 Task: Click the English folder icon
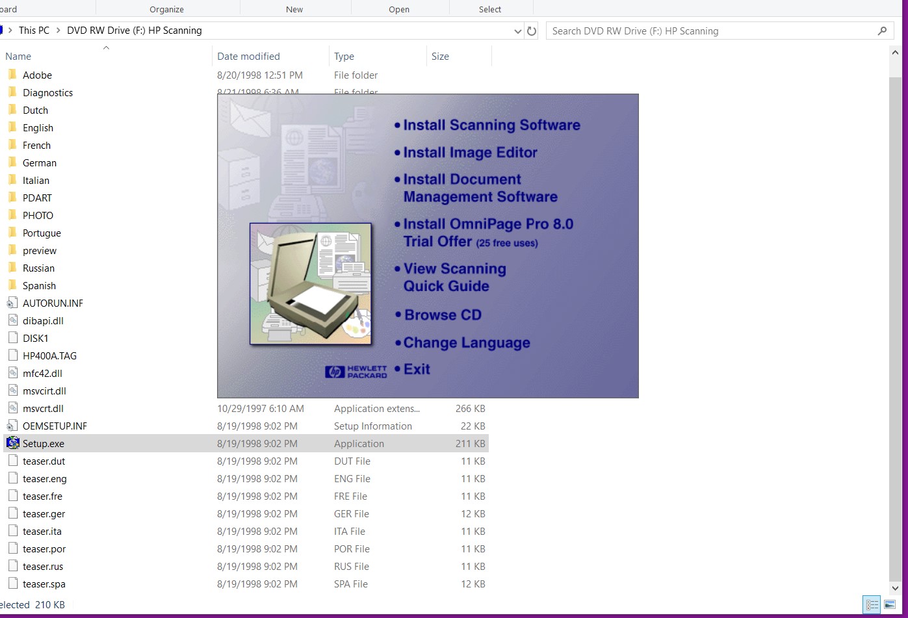(12, 127)
